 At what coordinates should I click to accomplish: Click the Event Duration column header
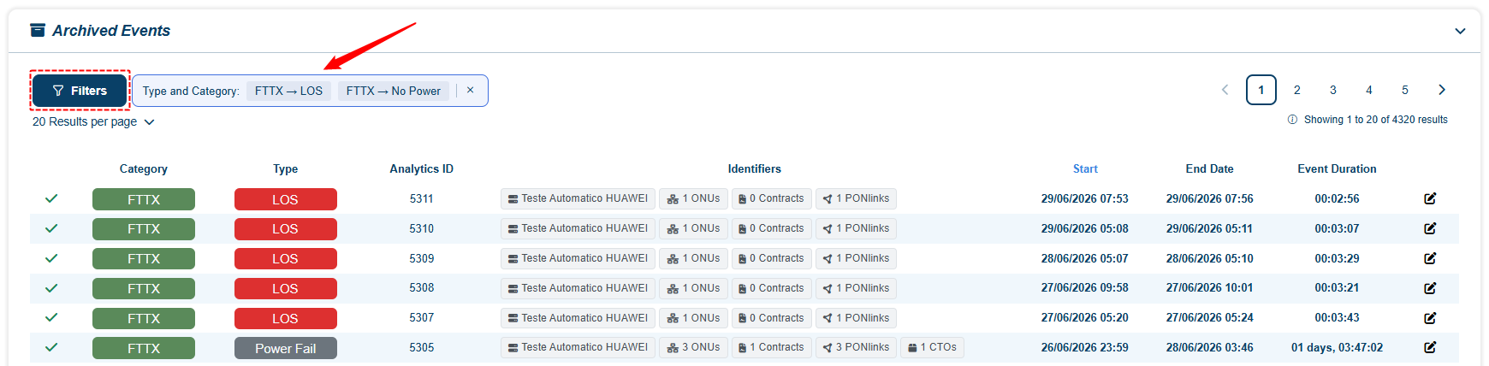pyautogui.click(x=1337, y=169)
